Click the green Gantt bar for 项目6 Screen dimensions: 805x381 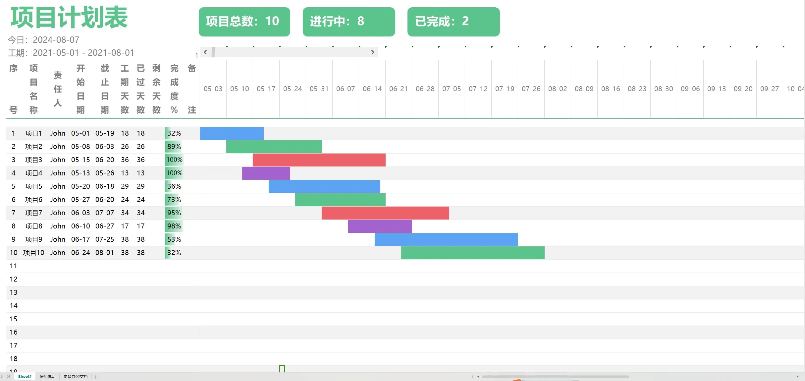point(340,200)
